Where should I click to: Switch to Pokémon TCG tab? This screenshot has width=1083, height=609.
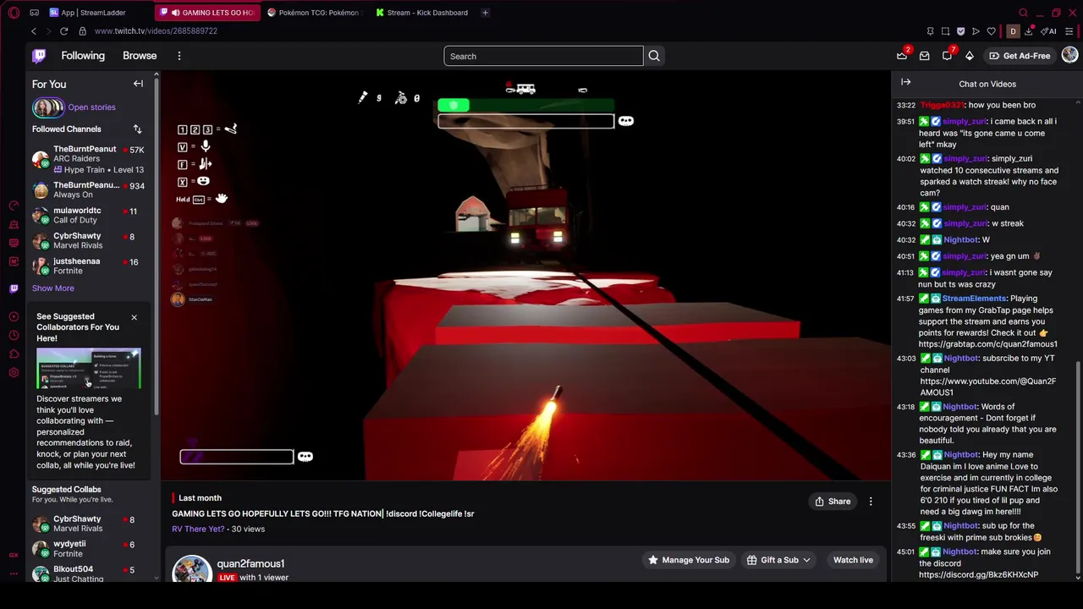(x=314, y=13)
